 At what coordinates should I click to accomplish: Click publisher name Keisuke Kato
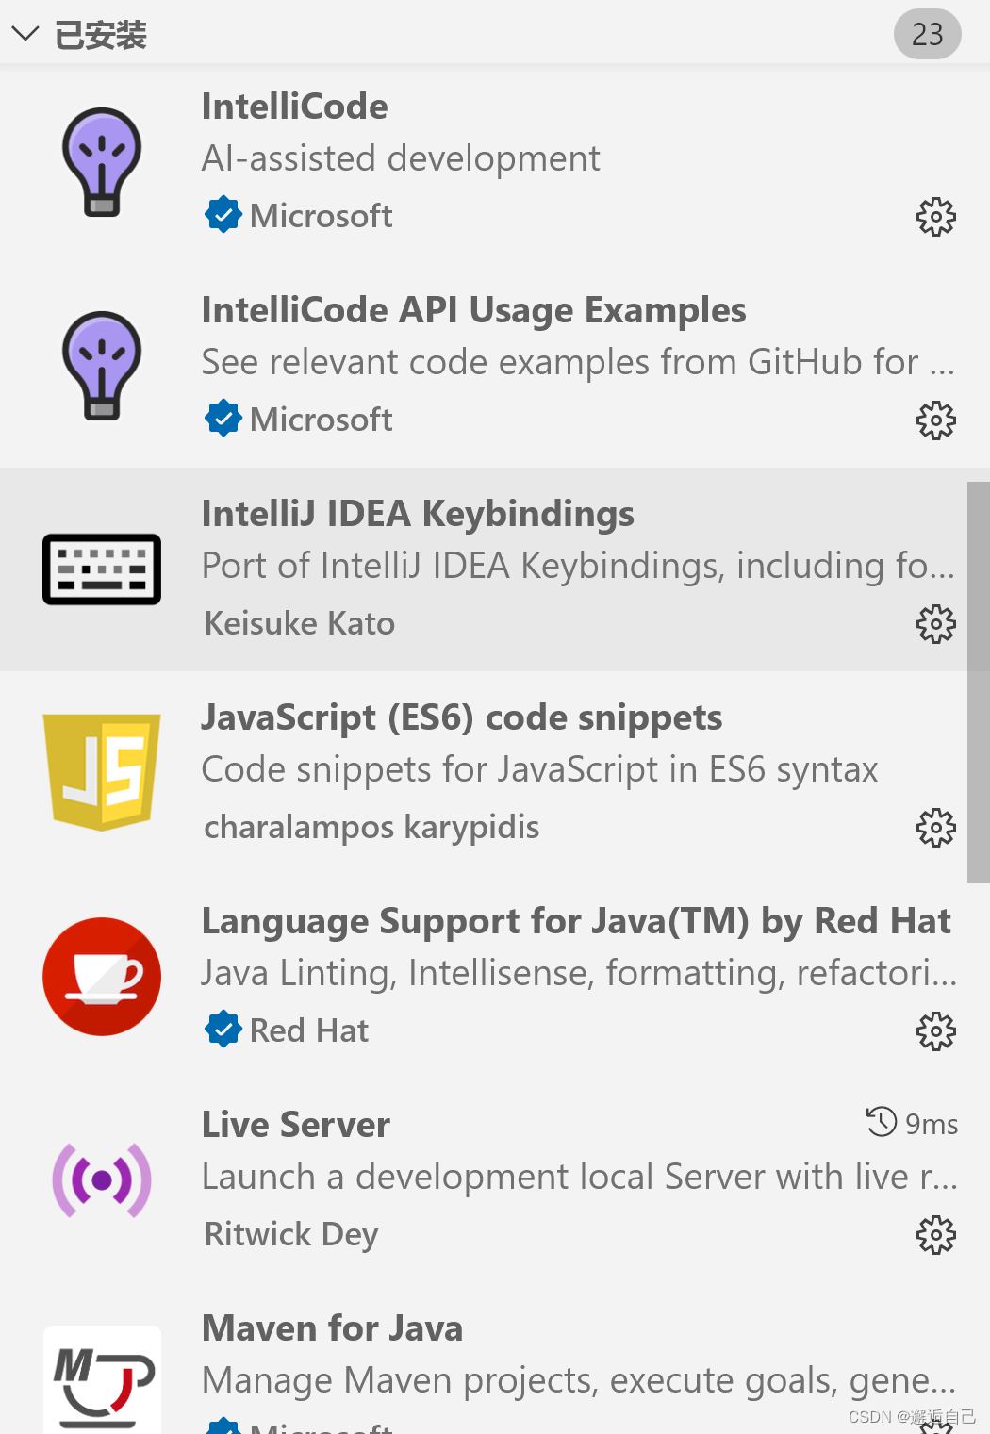point(300,623)
